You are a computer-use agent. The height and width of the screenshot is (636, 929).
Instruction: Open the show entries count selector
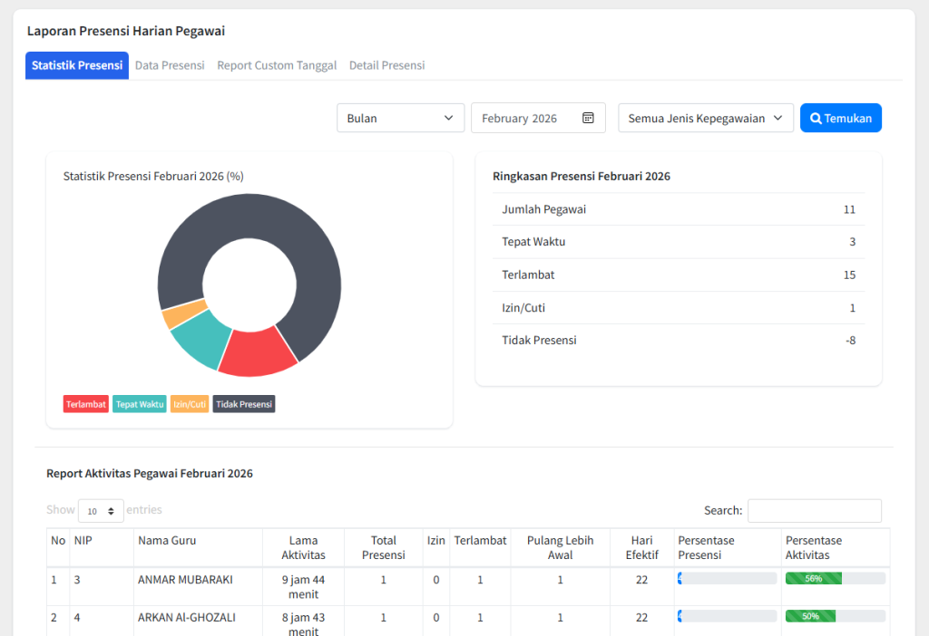click(101, 511)
